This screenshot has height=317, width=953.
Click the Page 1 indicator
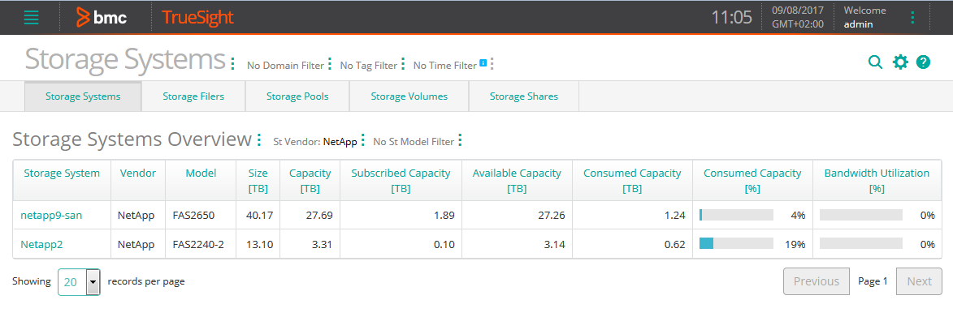(x=873, y=281)
